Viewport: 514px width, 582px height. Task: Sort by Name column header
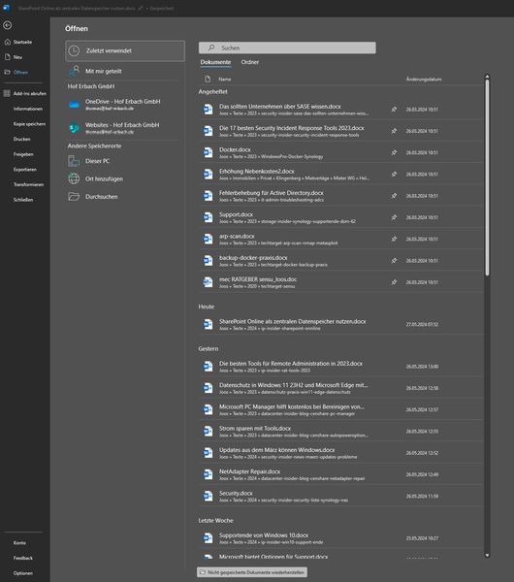coord(225,80)
